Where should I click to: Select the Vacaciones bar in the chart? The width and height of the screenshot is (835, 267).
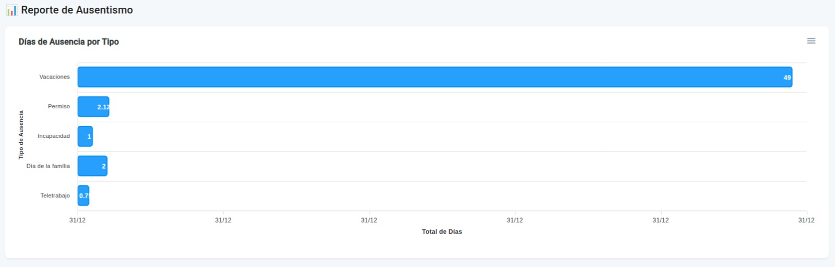coord(434,77)
